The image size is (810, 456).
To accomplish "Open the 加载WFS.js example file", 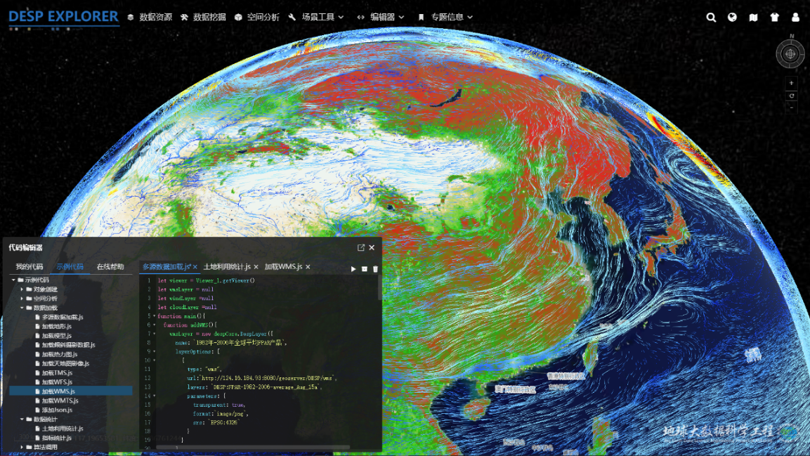I will 57,382.
